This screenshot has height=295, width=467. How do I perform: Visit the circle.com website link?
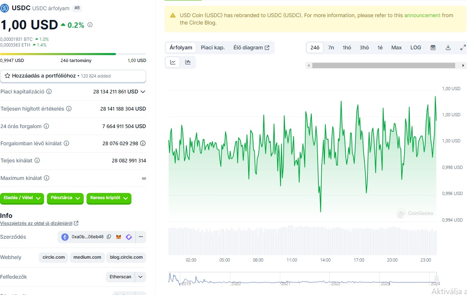point(53,257)
